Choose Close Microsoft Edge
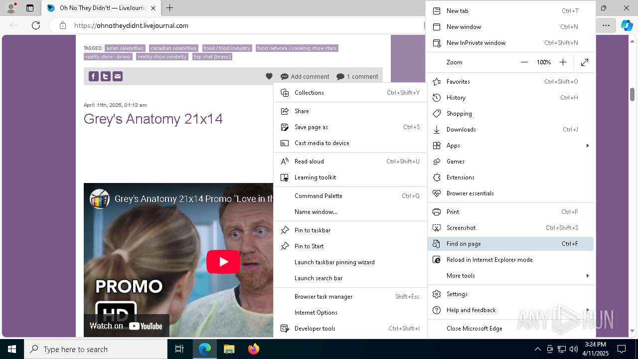Image resolution: width=638 pixels, height=359 pixels. coord(510,329)
